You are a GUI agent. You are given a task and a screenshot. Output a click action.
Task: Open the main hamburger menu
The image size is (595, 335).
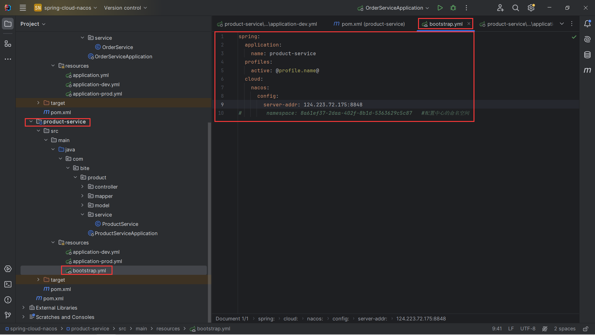[23, 8]
